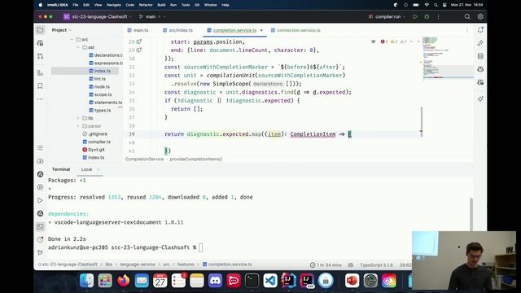Click TypeScript 5.1.6 status bar widget
Viewport: 521px width, 293px height.
376,265
